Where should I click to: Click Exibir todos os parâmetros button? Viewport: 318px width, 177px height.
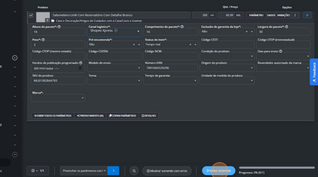53,116
